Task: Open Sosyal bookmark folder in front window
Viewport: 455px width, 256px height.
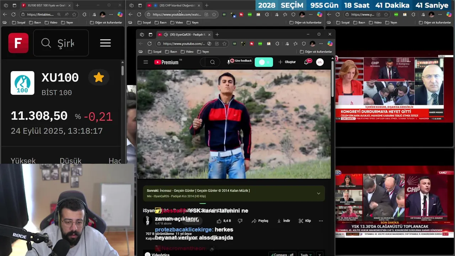Action: 154,52
